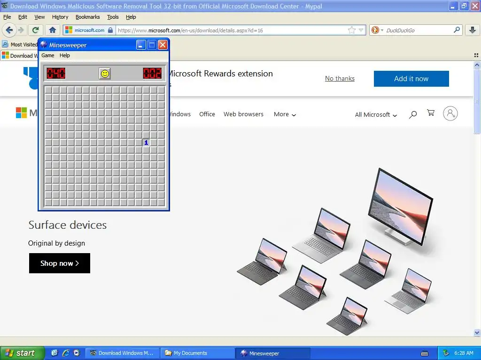Switch to My Documents taskbar button
The height and width of the screenshot is (360, 481).
(198, 353)
